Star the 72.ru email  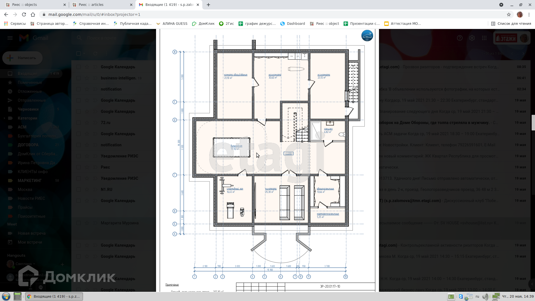87,123
